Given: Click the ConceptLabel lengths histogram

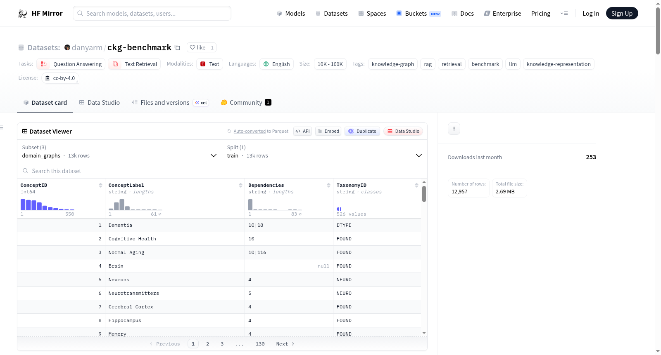Looking at the screenshot, I should [x=135, y=204].
